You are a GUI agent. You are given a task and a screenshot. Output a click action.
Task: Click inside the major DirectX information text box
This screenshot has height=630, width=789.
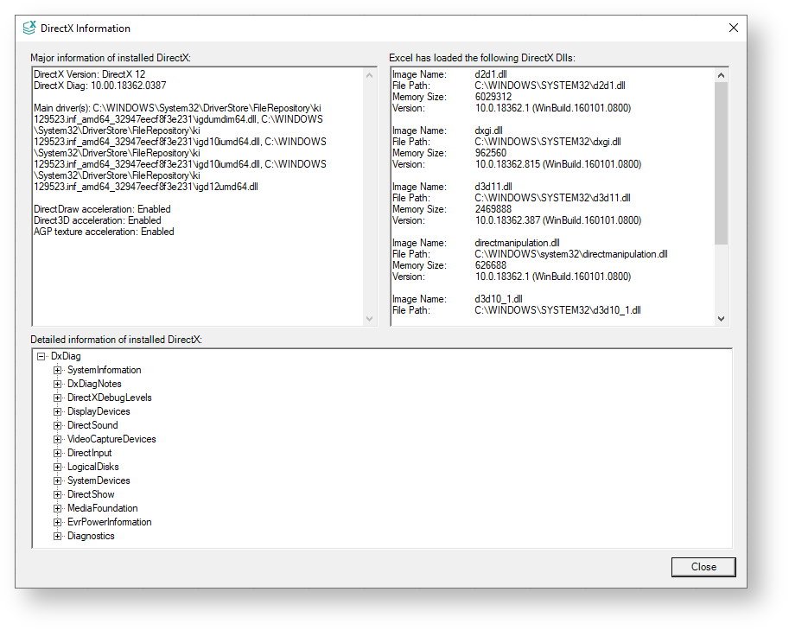199,277
